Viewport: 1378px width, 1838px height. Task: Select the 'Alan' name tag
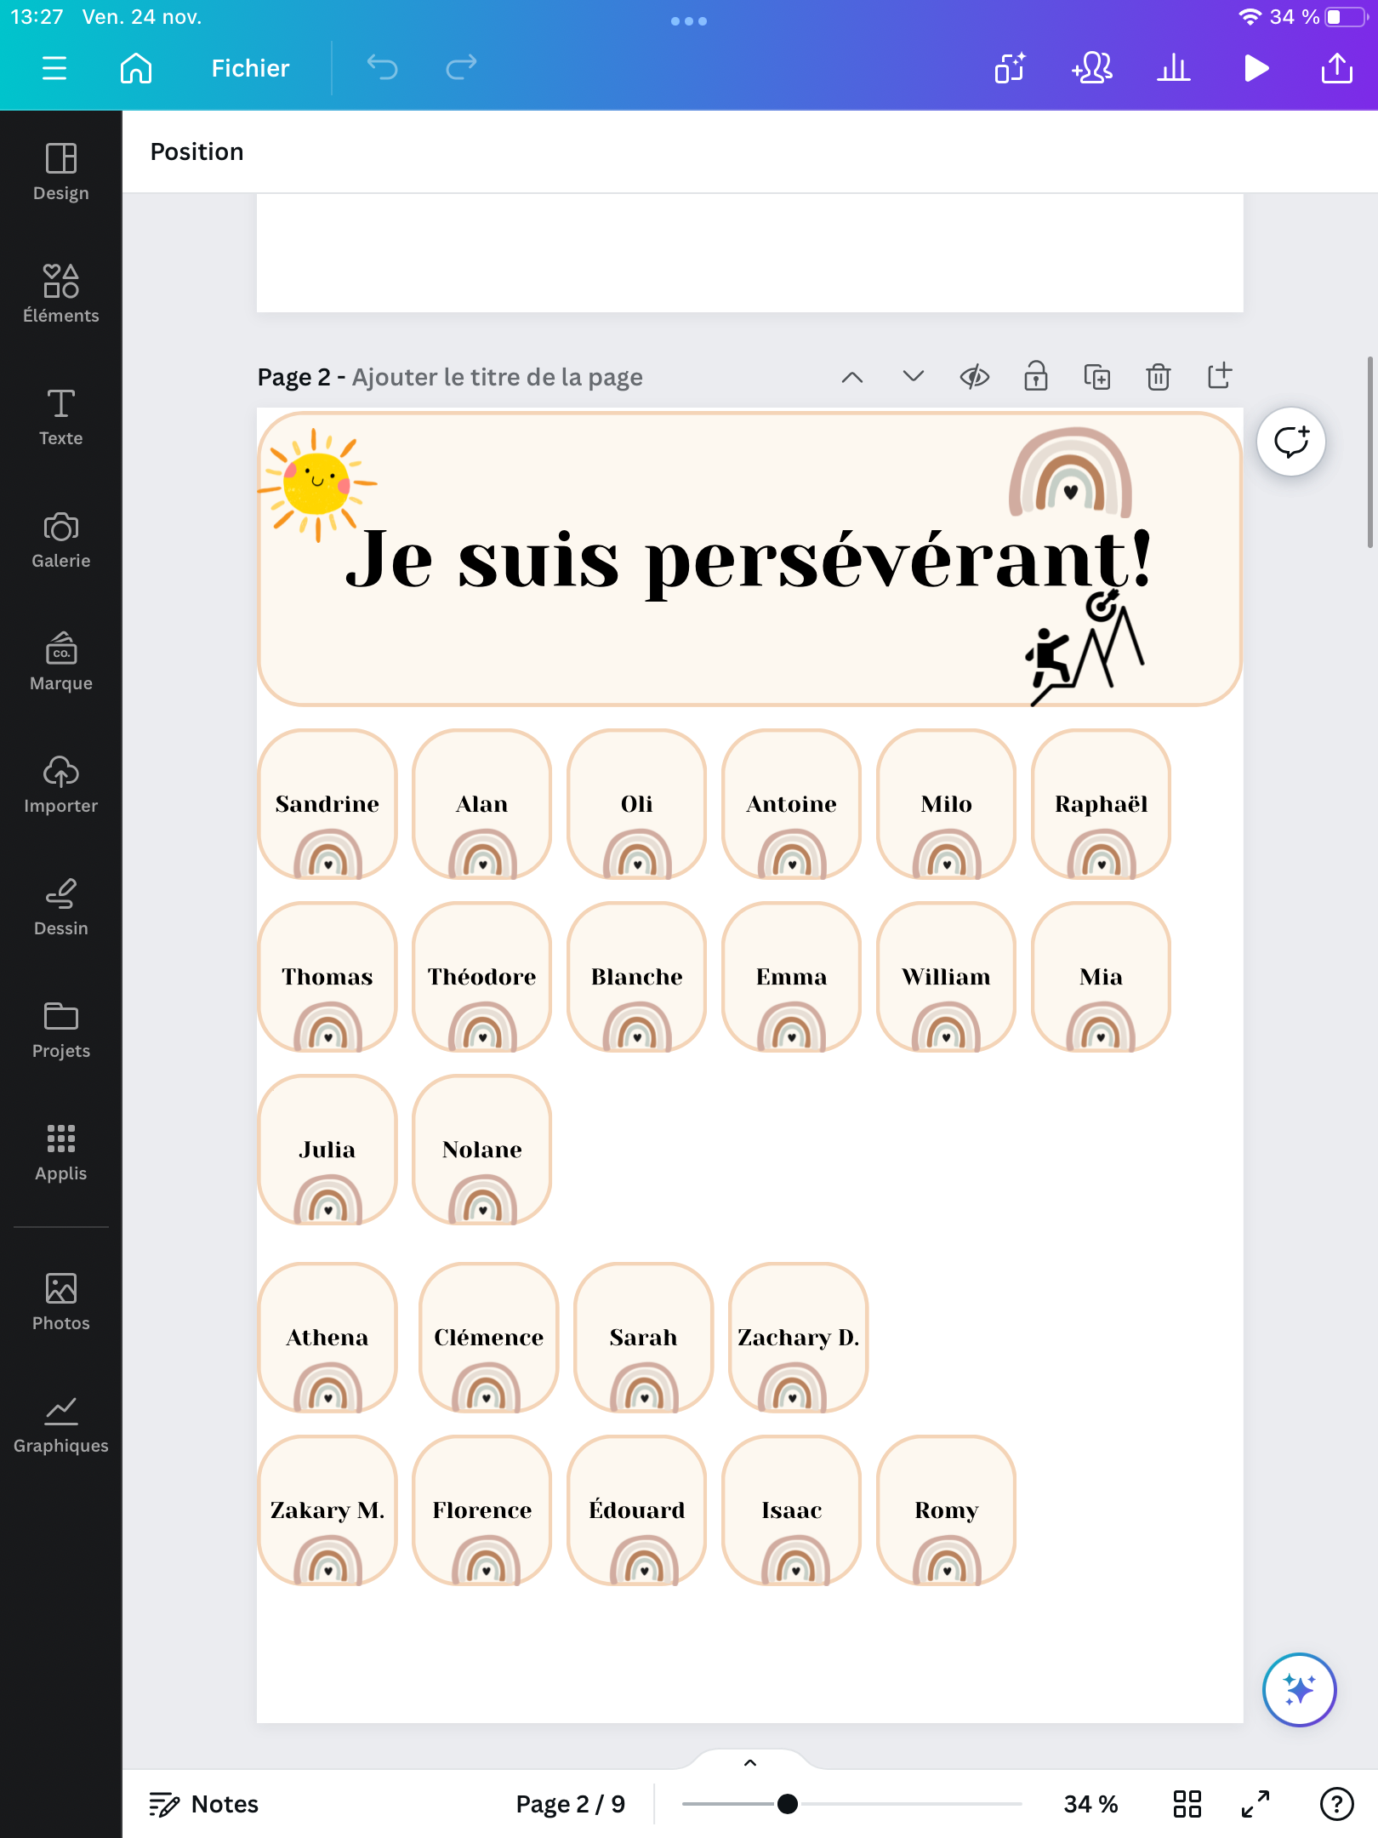pyautogui.click(x=482, y=804)
